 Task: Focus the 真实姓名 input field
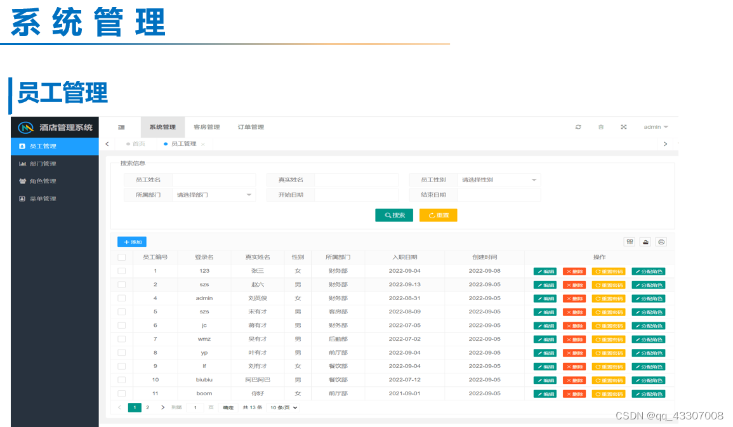[357, 180]
